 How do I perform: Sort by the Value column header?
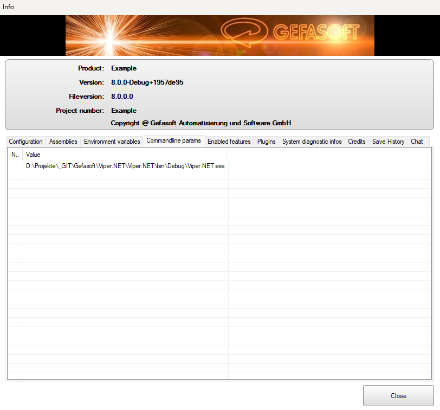125,155
